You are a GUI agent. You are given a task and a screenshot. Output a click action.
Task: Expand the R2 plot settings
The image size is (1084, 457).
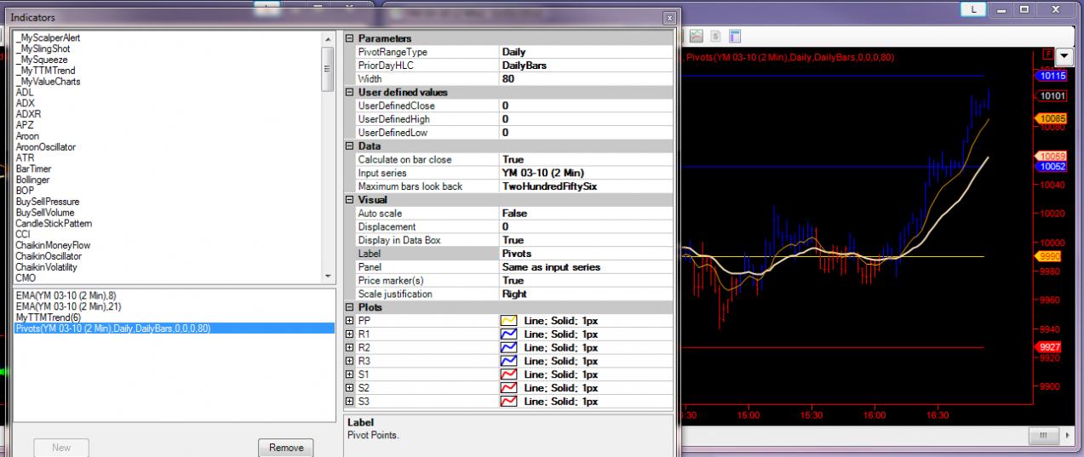(349, 348)
